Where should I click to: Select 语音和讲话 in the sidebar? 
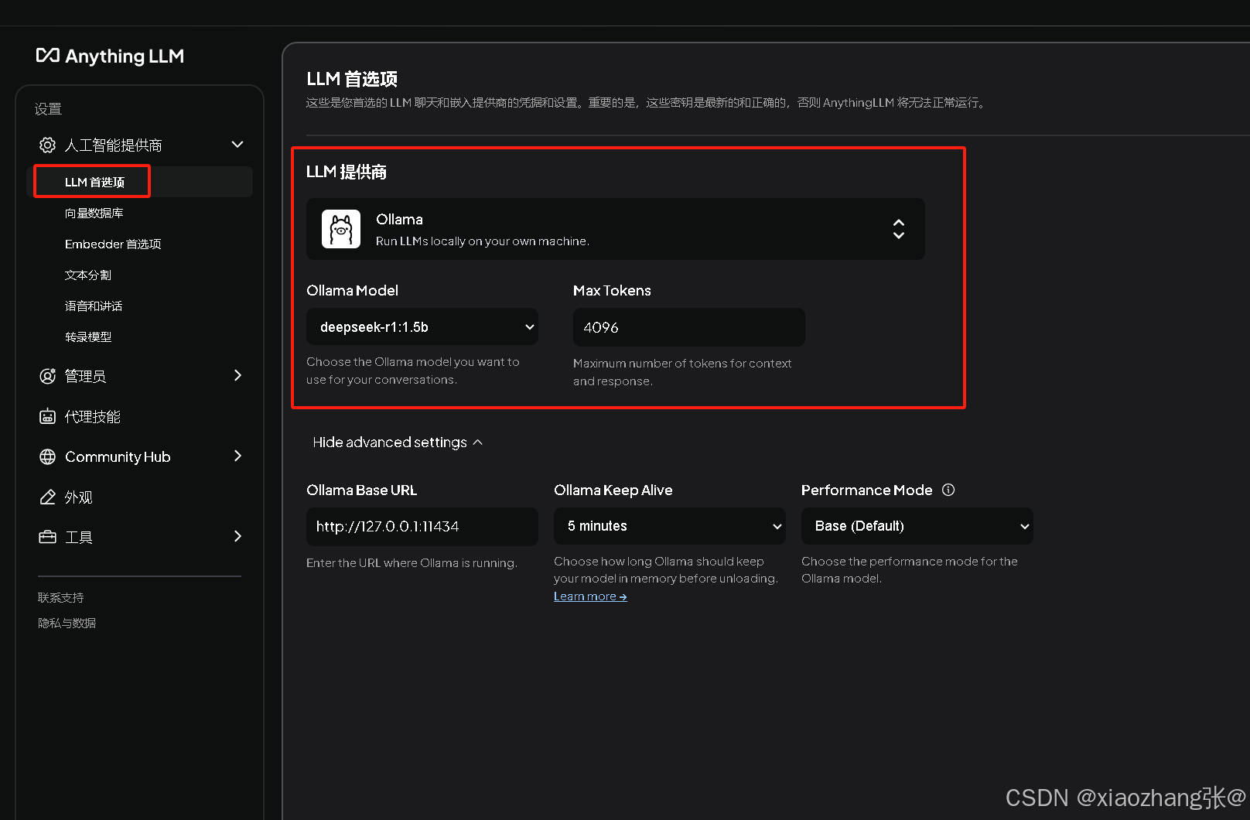(x=93, y=306)
